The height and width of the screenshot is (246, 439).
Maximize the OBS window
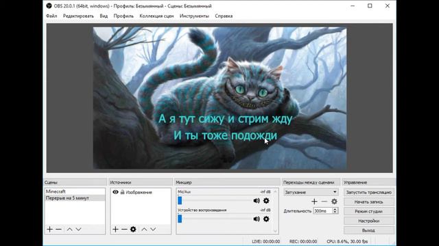tap(370, 6)
